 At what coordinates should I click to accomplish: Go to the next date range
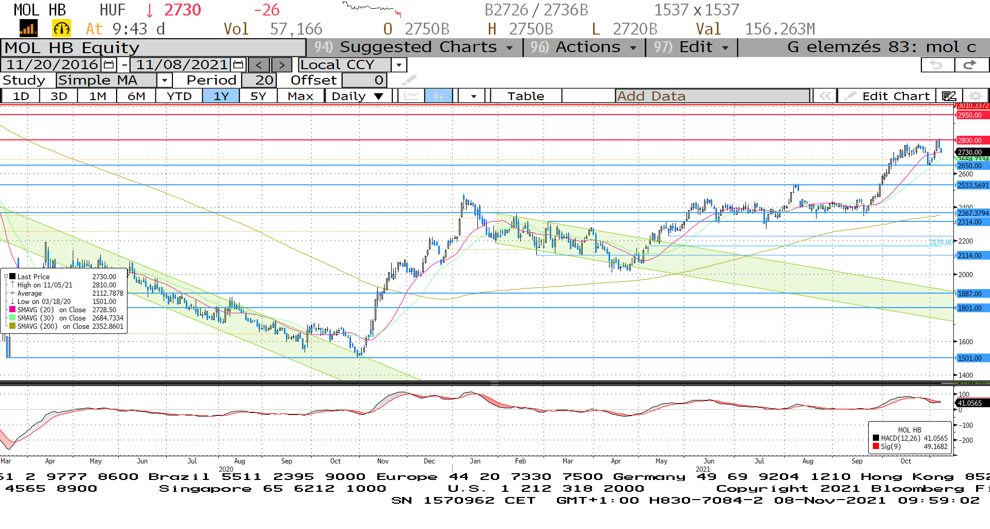281,65
